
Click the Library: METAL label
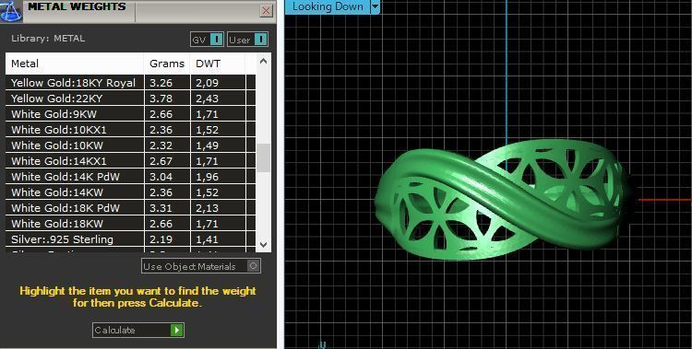(48, 39)
